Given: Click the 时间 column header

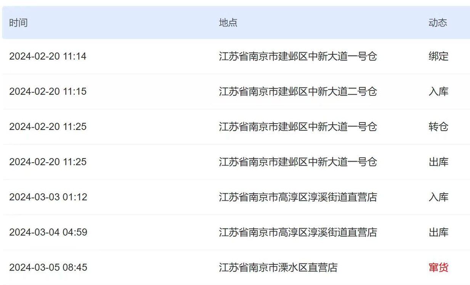Looking at the screenshot, I should (18, 23).
